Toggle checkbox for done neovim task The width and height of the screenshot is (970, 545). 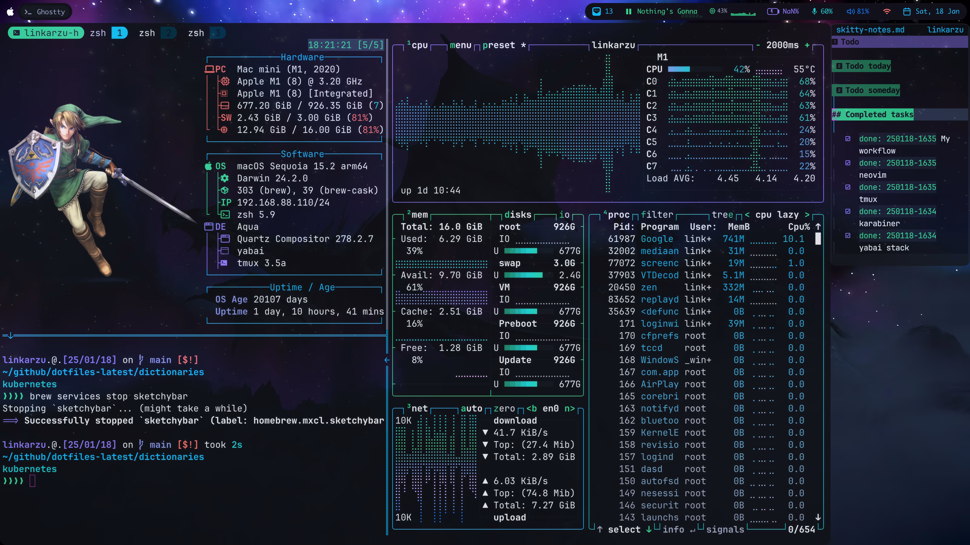pyautogui.click(x=848, y=163)
